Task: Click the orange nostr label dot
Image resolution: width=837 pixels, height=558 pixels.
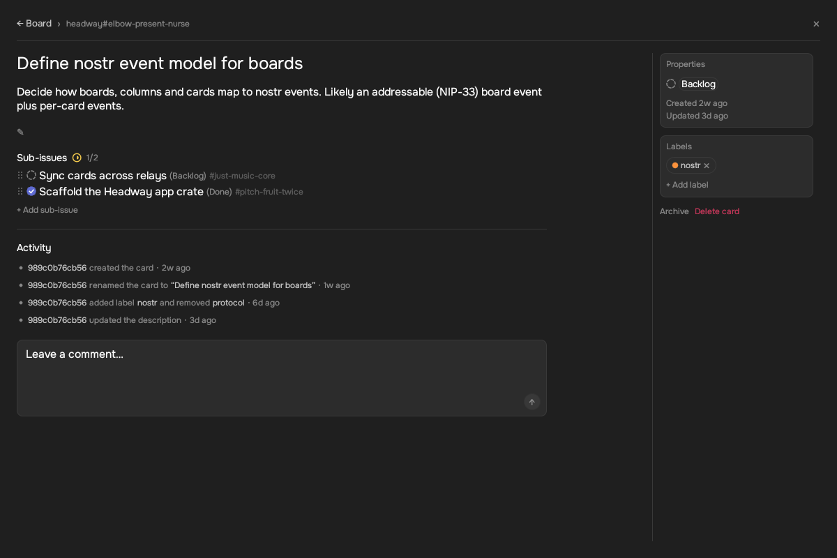Action: [x=675, y=165]
